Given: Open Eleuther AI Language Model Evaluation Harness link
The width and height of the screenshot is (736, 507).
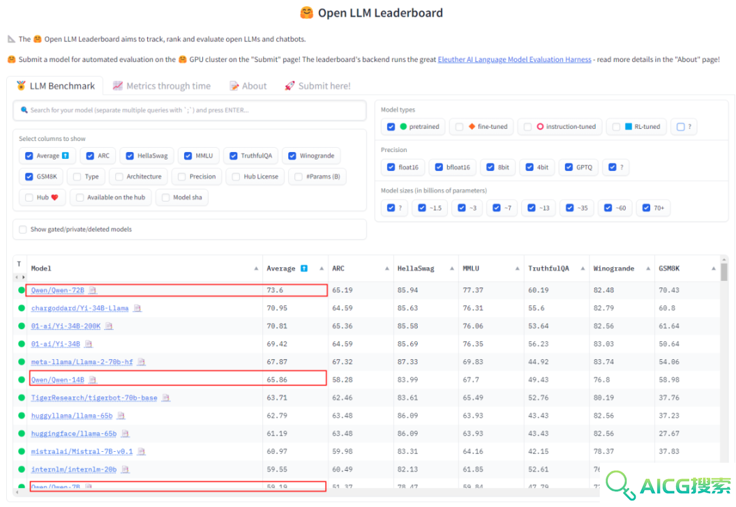Looking at the screenshot, I should [515, 59].
